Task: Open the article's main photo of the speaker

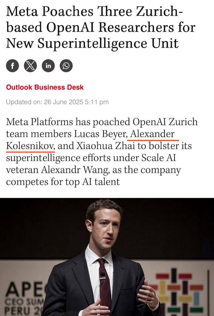Action: pos(107,257)
